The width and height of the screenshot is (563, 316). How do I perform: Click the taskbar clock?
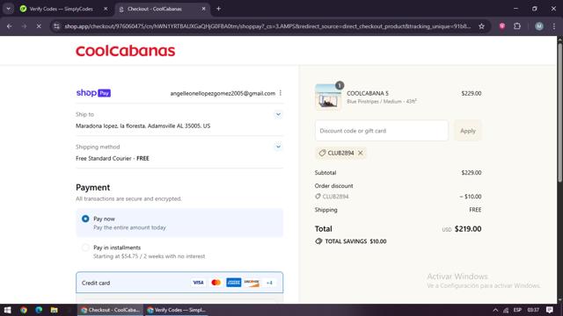pos(533,310)
